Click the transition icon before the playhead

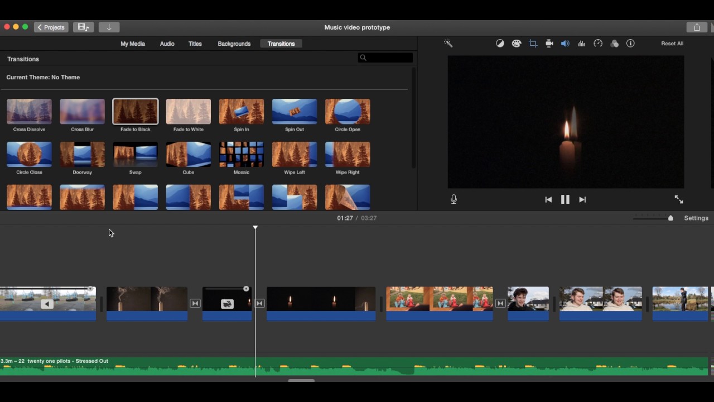[x=195, y=303]
